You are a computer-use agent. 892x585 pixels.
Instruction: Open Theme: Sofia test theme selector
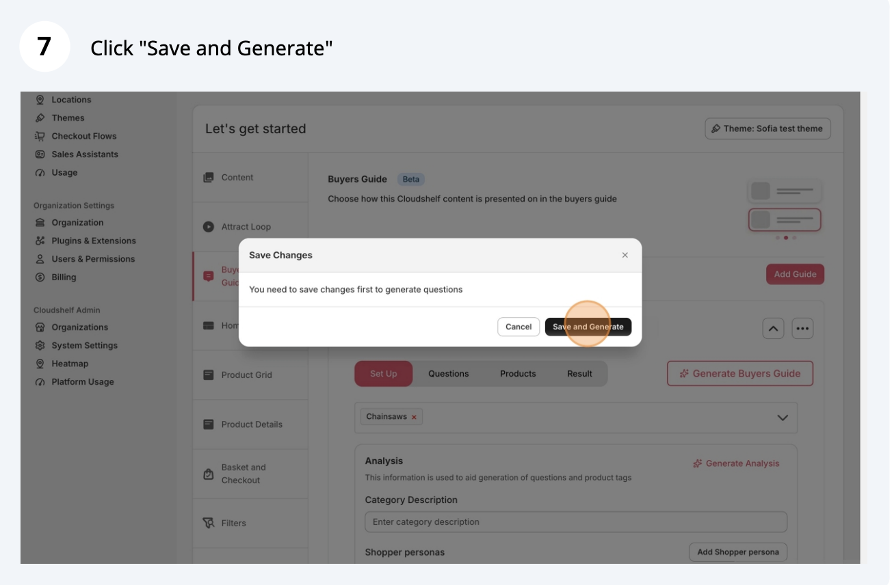[x=768, y=128]
